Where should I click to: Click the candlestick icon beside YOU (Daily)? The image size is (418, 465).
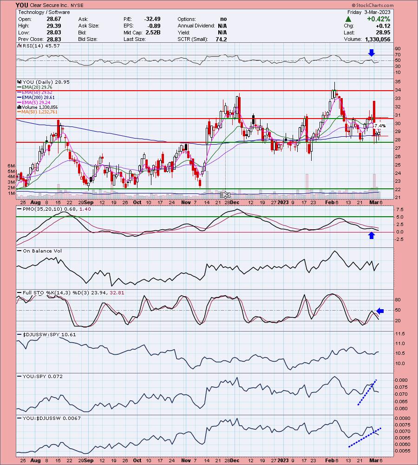pyautogui.click(x=19, y=82)
